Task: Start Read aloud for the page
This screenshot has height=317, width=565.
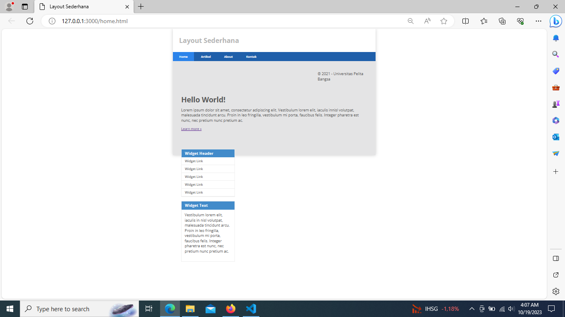Action: point(427,21)
